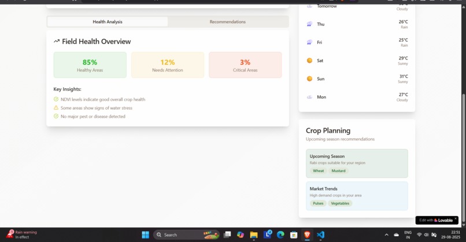This screenshot has width=466, height=242.
Task: Click the OneDrive cloud tray icon
Action: click(397, 235)
